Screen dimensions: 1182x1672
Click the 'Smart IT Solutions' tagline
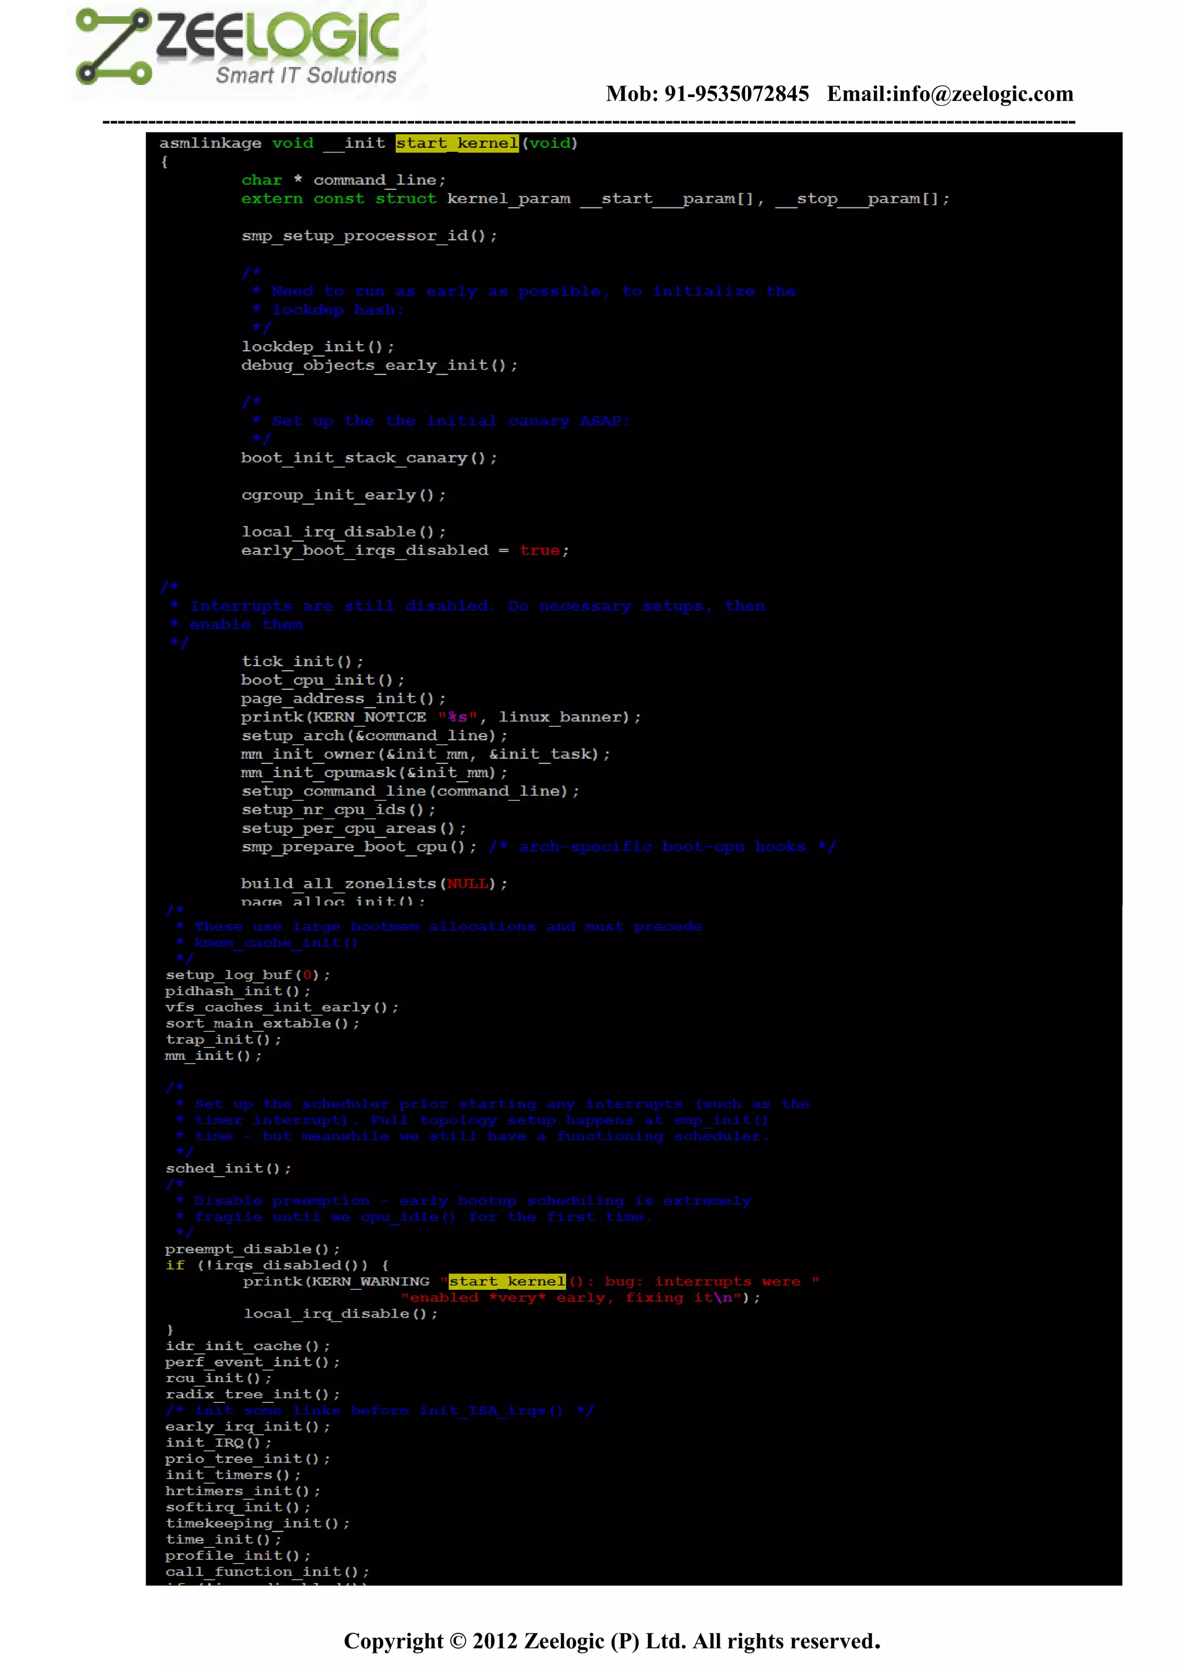306,75
